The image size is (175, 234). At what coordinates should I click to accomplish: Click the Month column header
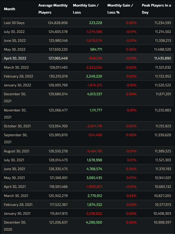[x=10, y=9]
